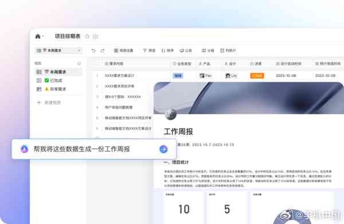Open the home icon menu
Image resolution: width=344 pixels, height=224 pixels.
38,37
